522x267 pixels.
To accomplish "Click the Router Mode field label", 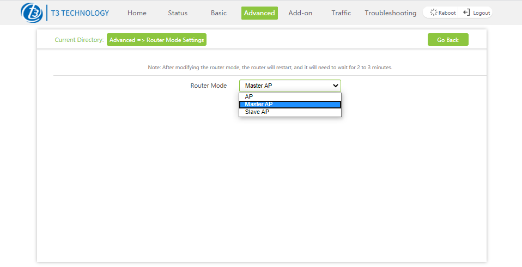I will [x=208, y=86].
